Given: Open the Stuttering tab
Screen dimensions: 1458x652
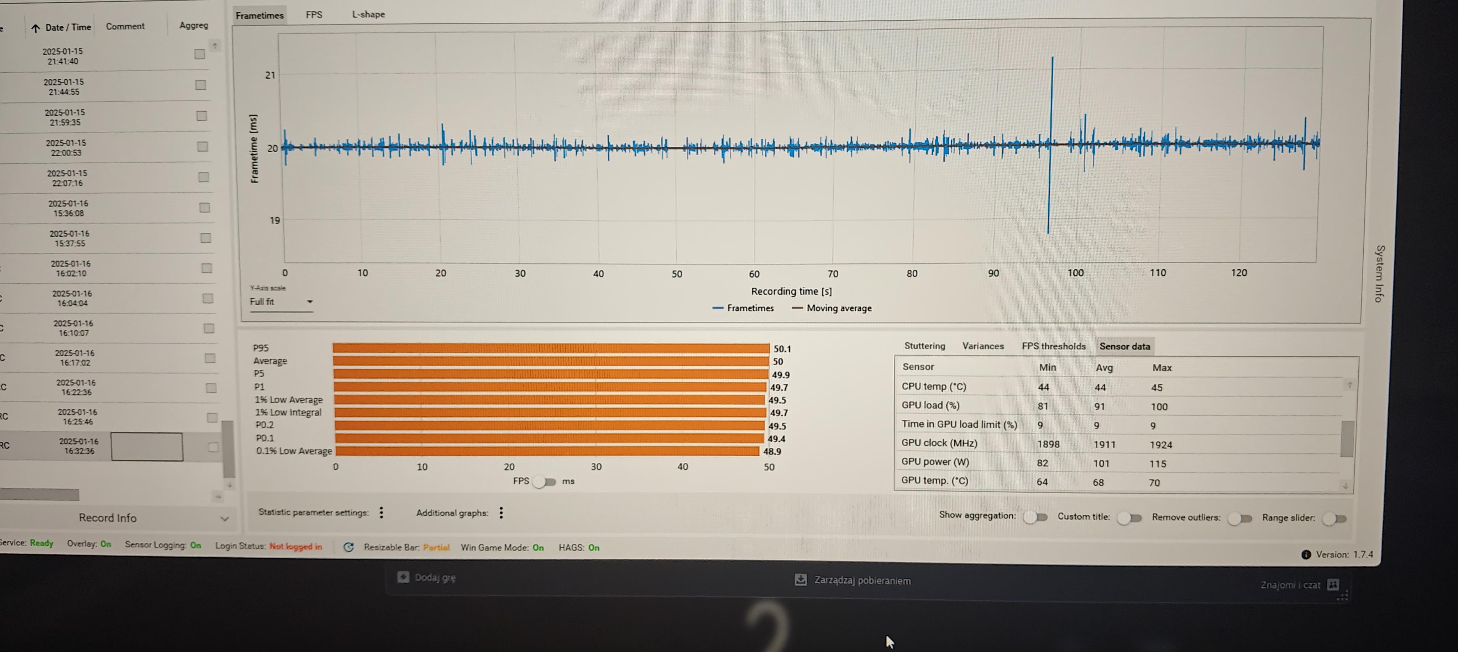Looking at the screenshot, I should (x=924, y=346).
